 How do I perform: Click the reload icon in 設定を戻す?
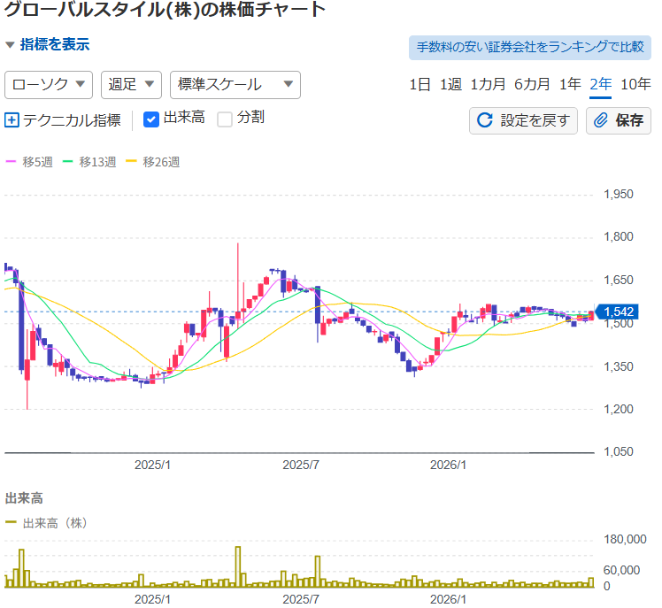coord(485,120)
